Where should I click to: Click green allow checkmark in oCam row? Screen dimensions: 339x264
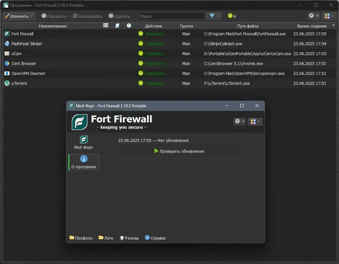pos(141,53)
